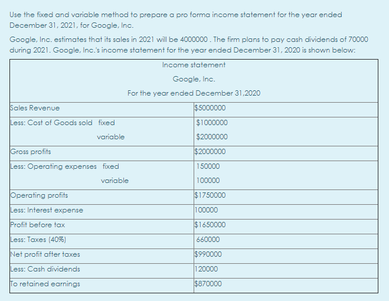Click the 'variable' label under Operating expenses
Viewport: 389px width, 301px height.
(x=115, y=181)
